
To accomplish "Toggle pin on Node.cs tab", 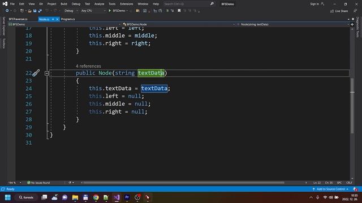I will (53, 19).
